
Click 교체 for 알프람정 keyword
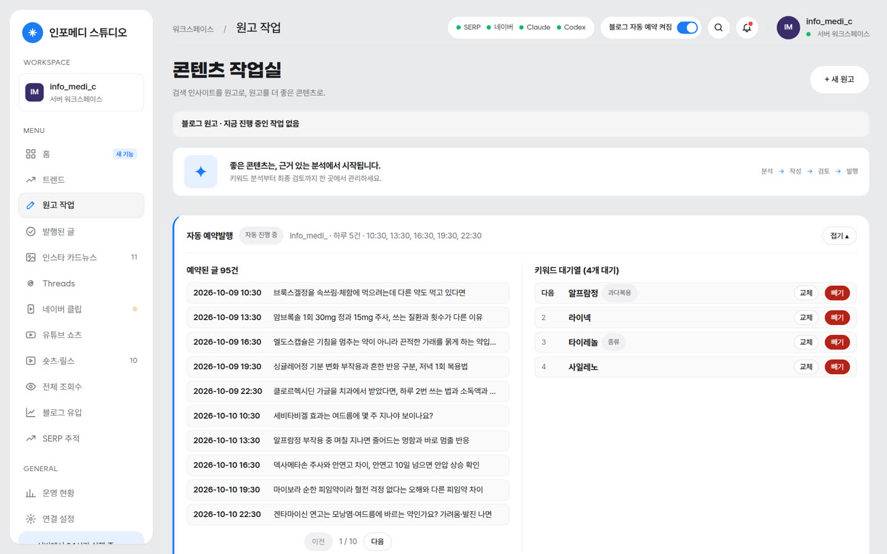pyautogui.click(x=806, y=293)
